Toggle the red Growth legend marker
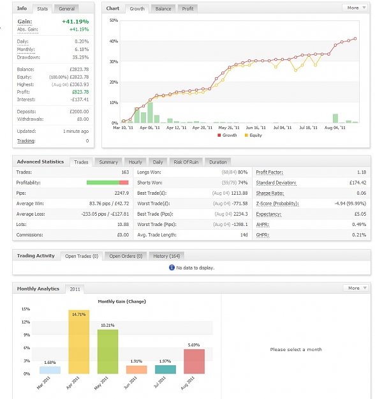Screen dimensions: 375x399 pyautogui.click(x=219, y=135)
